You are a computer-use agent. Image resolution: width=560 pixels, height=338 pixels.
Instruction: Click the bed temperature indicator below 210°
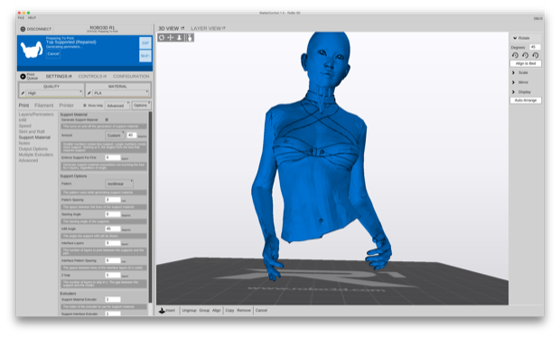point(145,56)
